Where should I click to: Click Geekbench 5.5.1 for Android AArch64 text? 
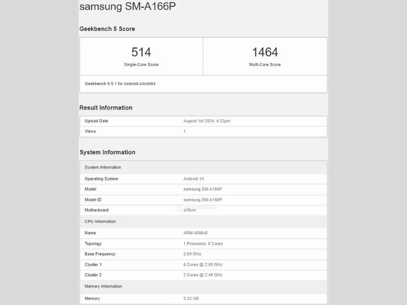(120, 83)
